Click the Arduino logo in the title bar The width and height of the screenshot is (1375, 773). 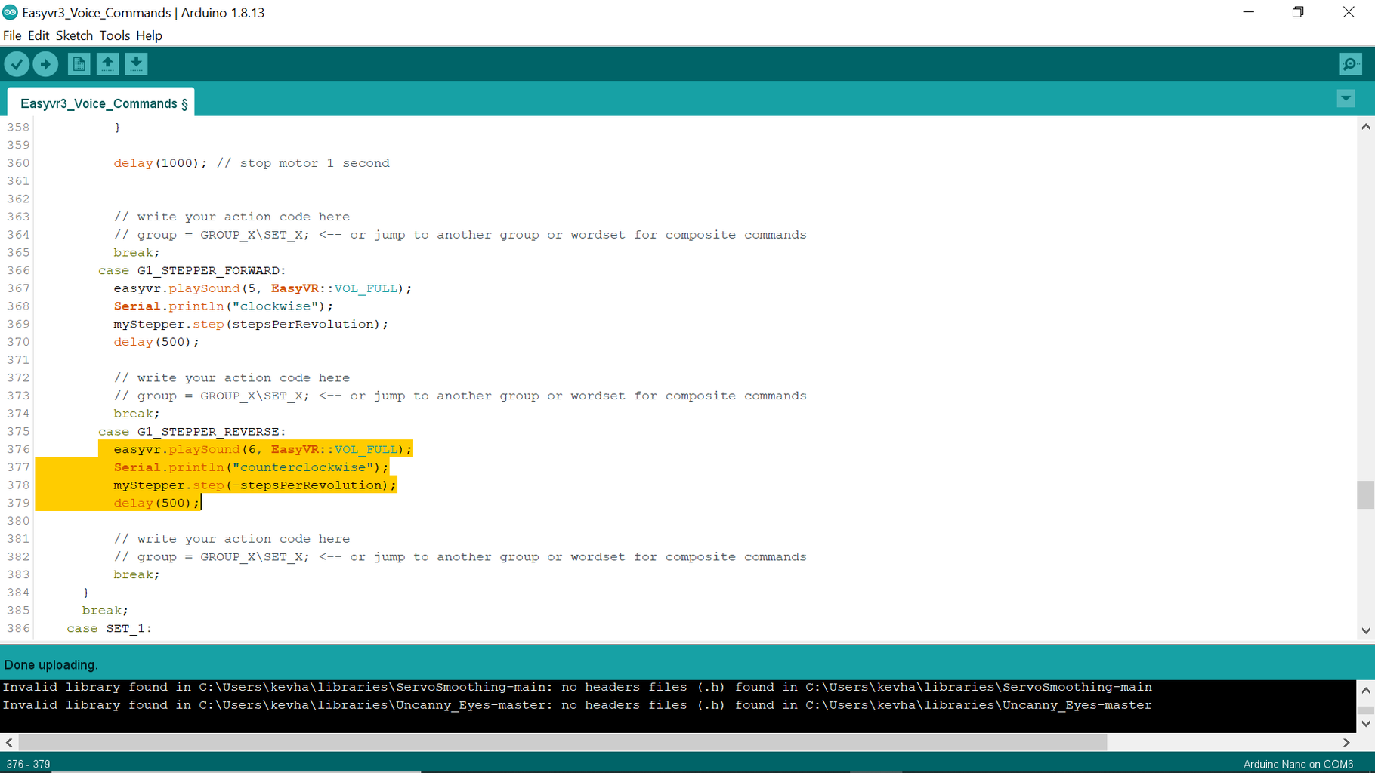pos(8,12)
